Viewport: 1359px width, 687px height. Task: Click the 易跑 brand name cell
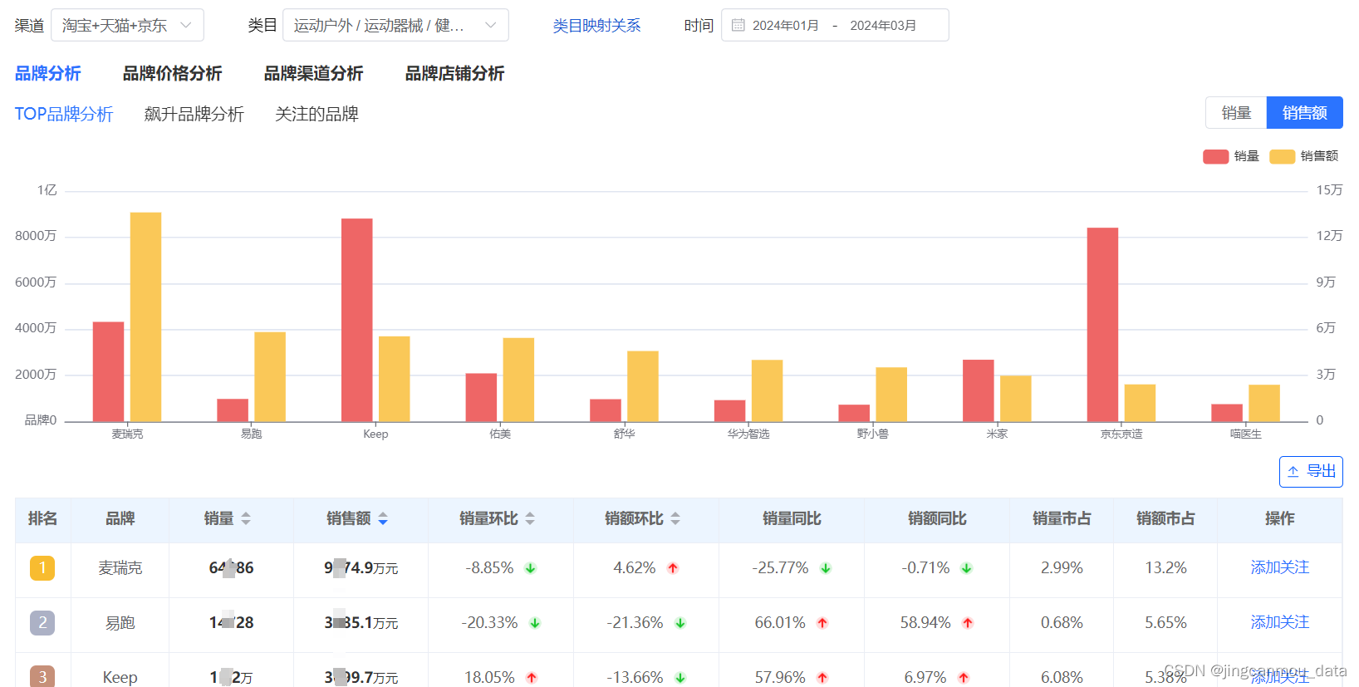tap(120, 623)
